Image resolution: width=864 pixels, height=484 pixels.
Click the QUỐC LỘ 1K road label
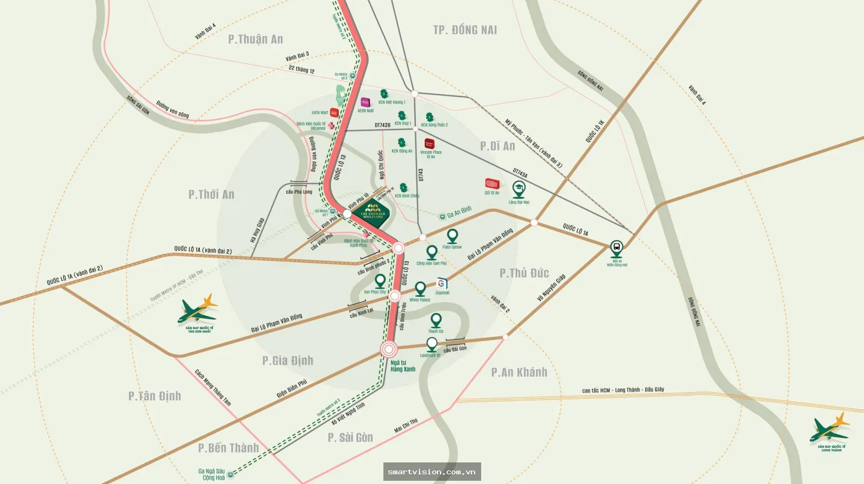click(595, 131)
